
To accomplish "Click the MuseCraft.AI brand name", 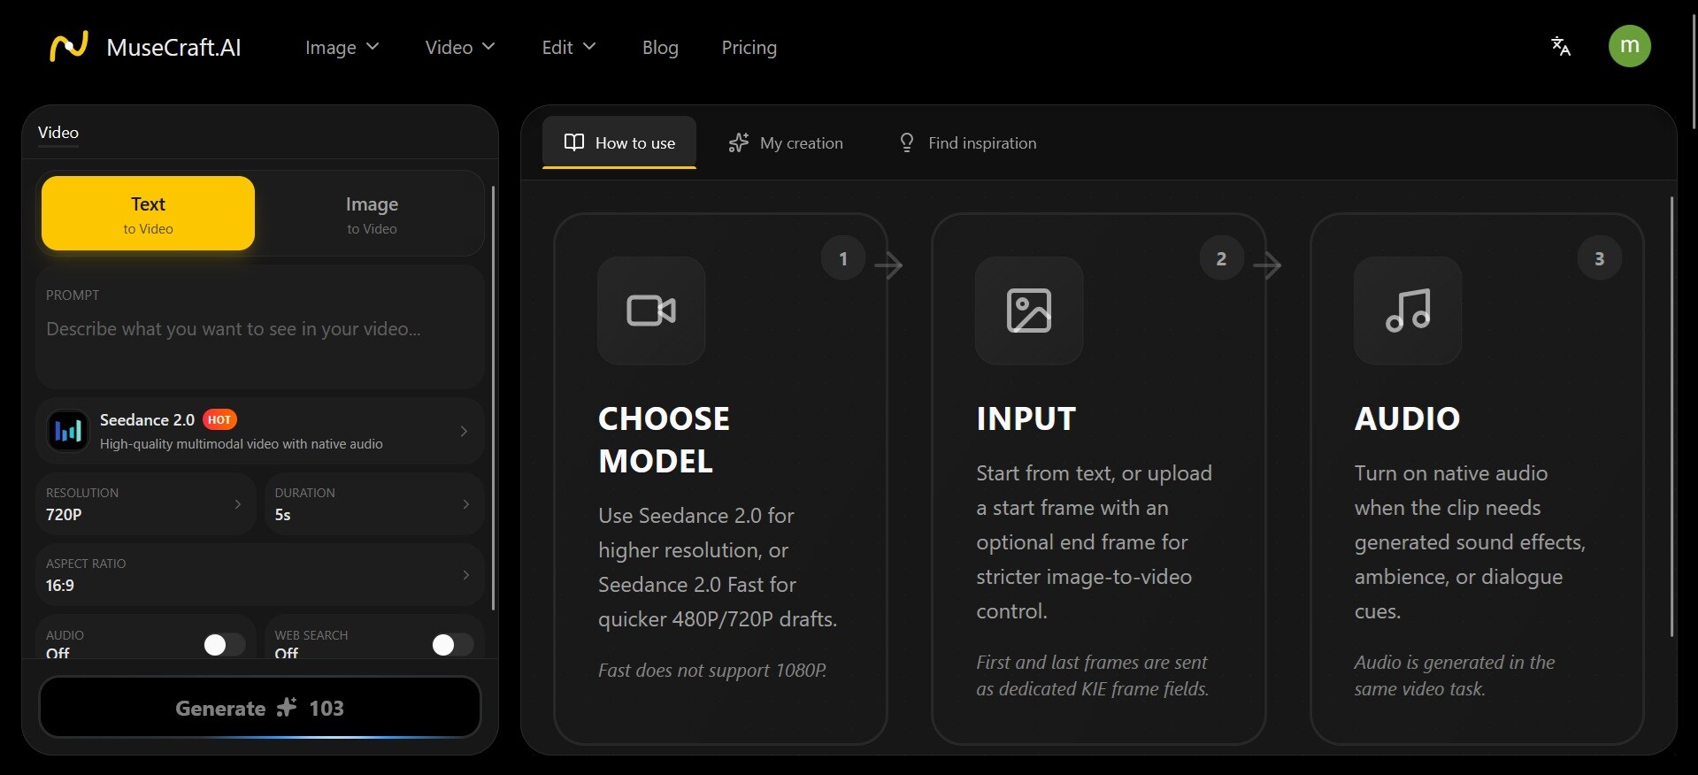I will 173,47.
